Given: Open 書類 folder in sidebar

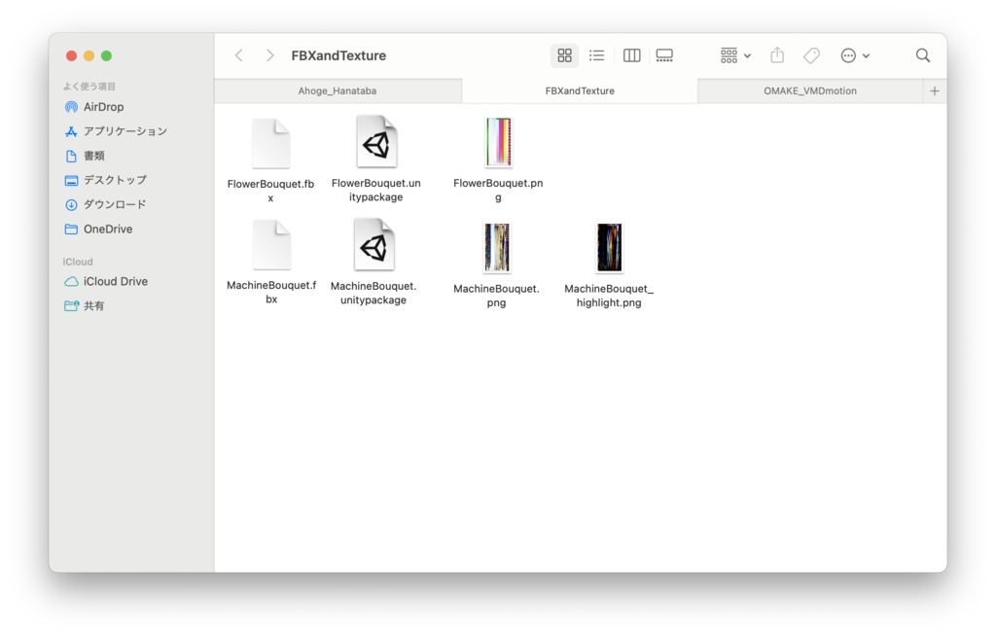Looking at the screenshot, I should click(x=86, y=156).
